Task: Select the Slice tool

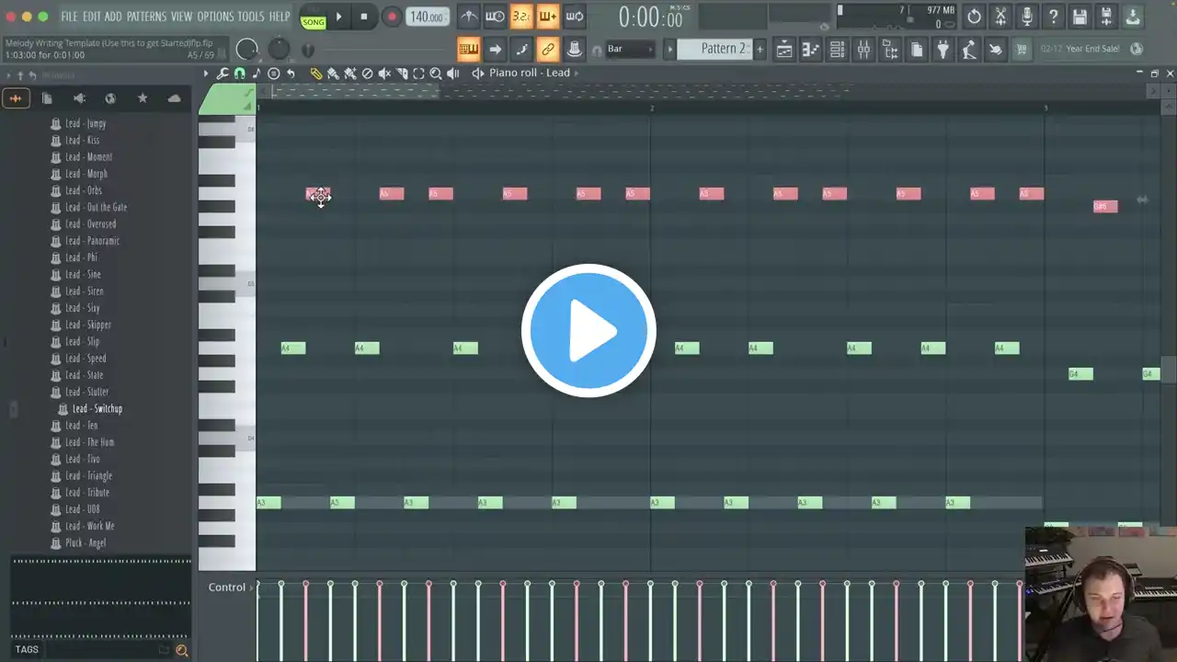Action: pyautogui.click(x=402, y=74)
